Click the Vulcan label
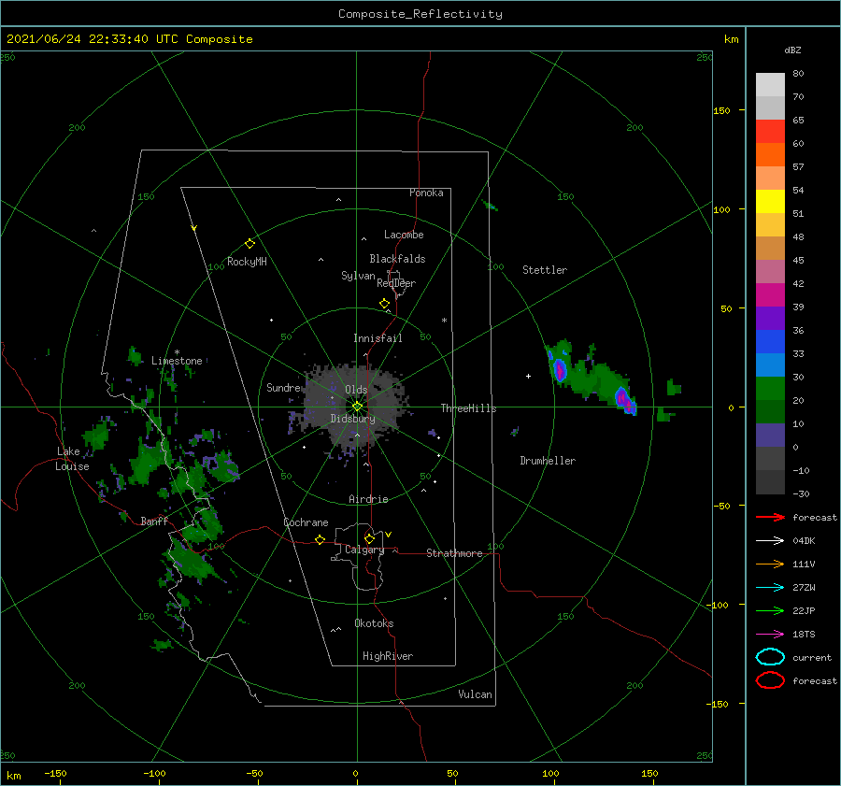 [x=475, y=694]
